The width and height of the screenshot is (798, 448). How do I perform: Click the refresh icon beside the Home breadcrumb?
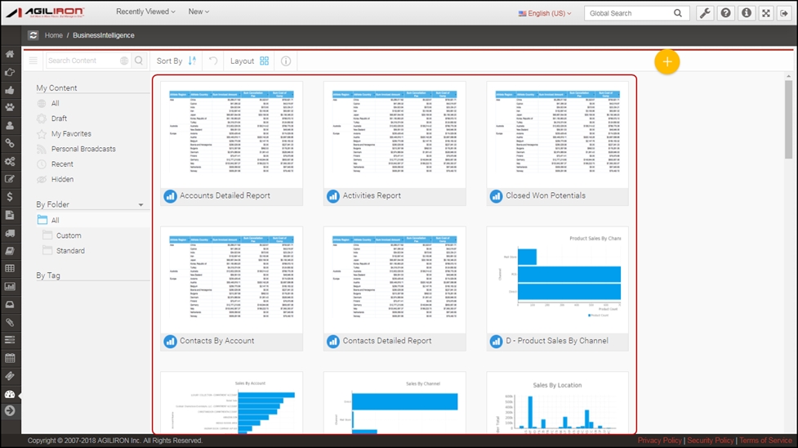(x=33, y=35)
